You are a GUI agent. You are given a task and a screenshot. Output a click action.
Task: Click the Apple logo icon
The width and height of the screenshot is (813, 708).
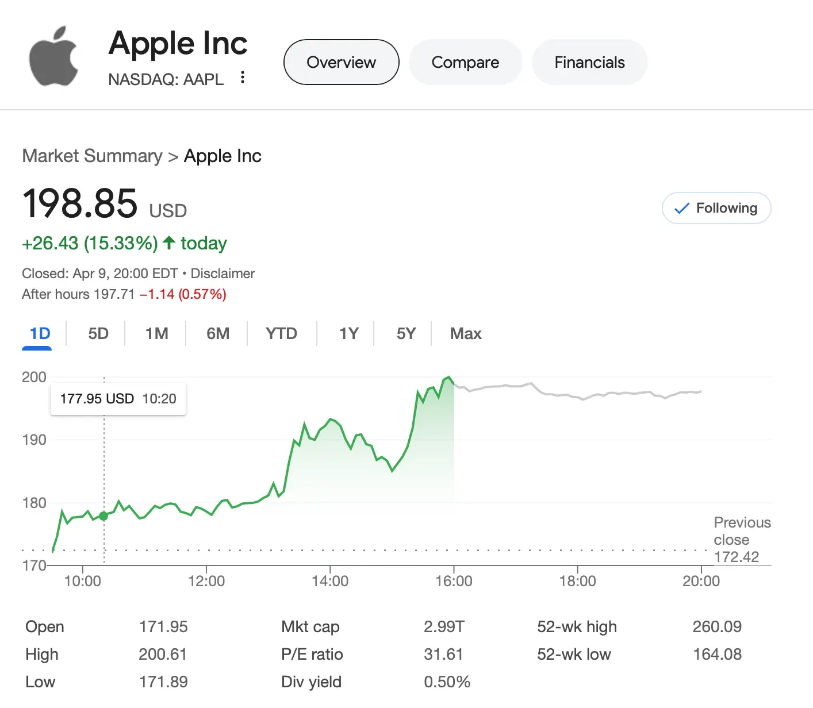(x=53, y=56)
